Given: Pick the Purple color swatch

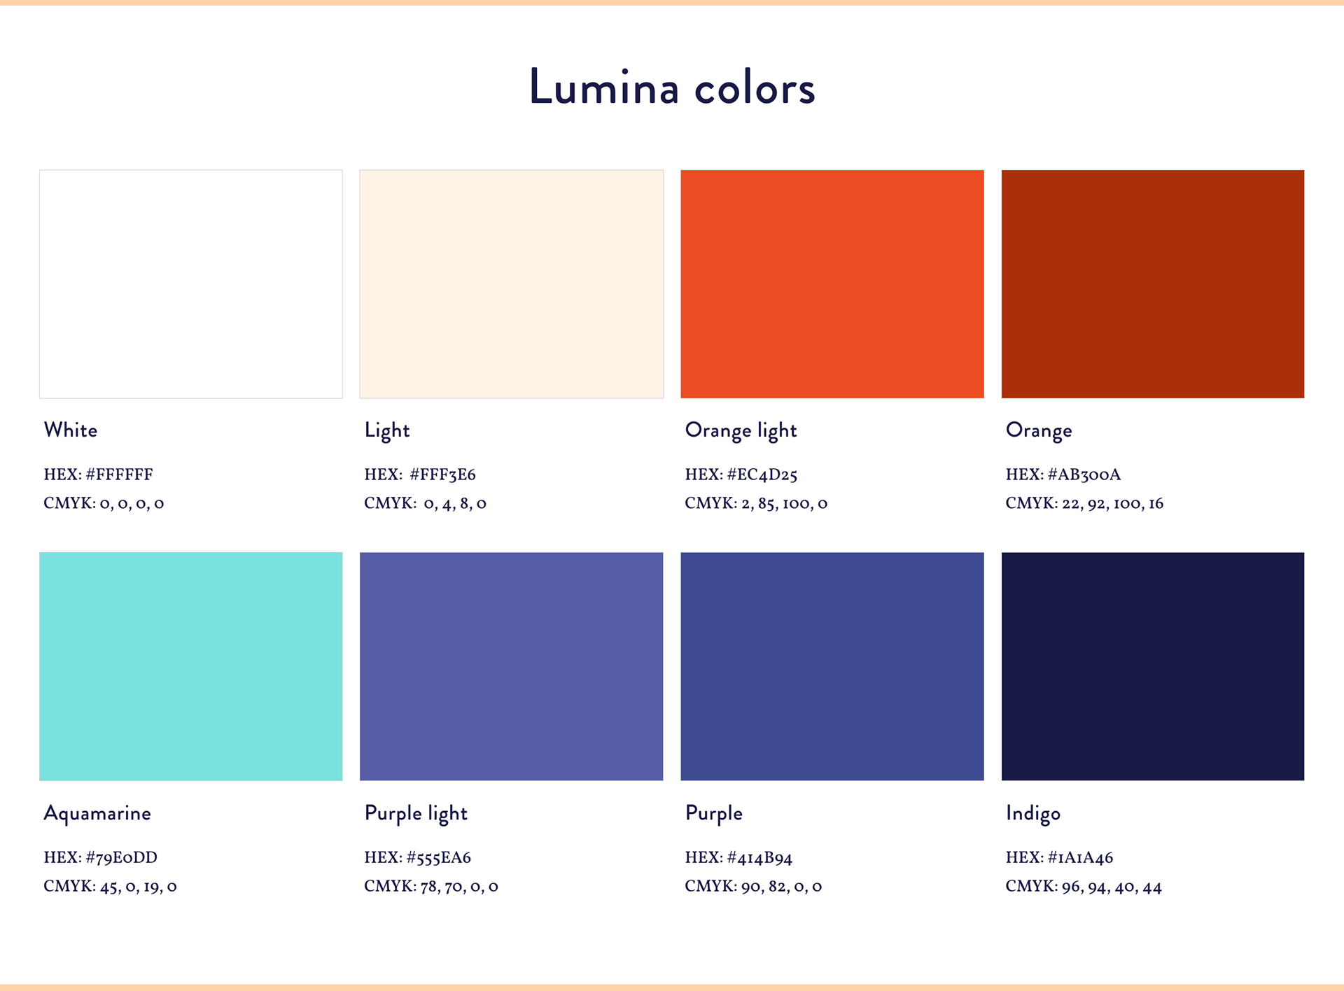Looking at the screenshot, I should (832, 666).
